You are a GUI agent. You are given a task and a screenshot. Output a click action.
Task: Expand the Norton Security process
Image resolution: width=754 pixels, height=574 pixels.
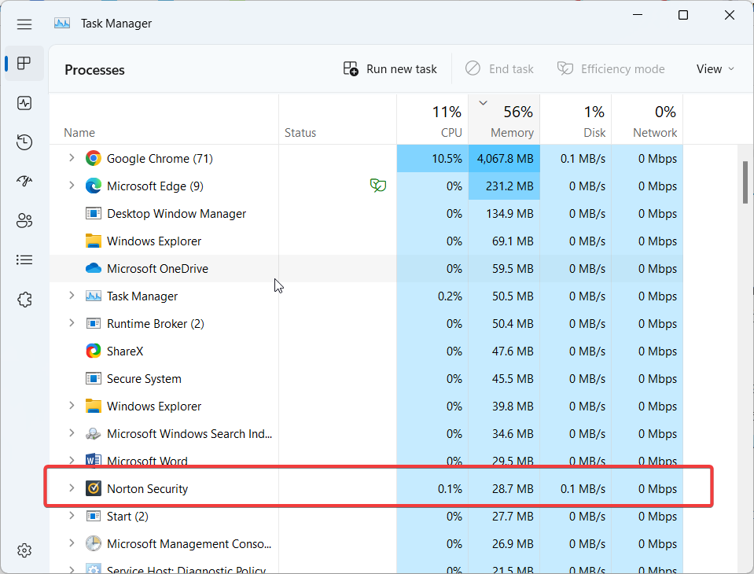pyautogui.click(x=72, y=488)
